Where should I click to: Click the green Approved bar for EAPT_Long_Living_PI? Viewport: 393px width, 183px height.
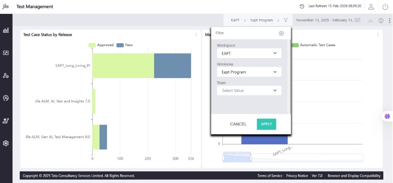(123, 65)
